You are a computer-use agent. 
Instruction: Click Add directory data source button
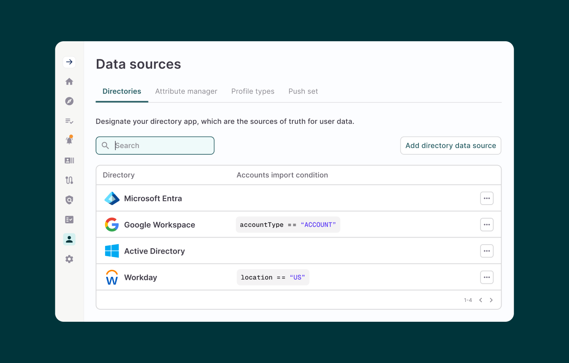tap(451, 146)
